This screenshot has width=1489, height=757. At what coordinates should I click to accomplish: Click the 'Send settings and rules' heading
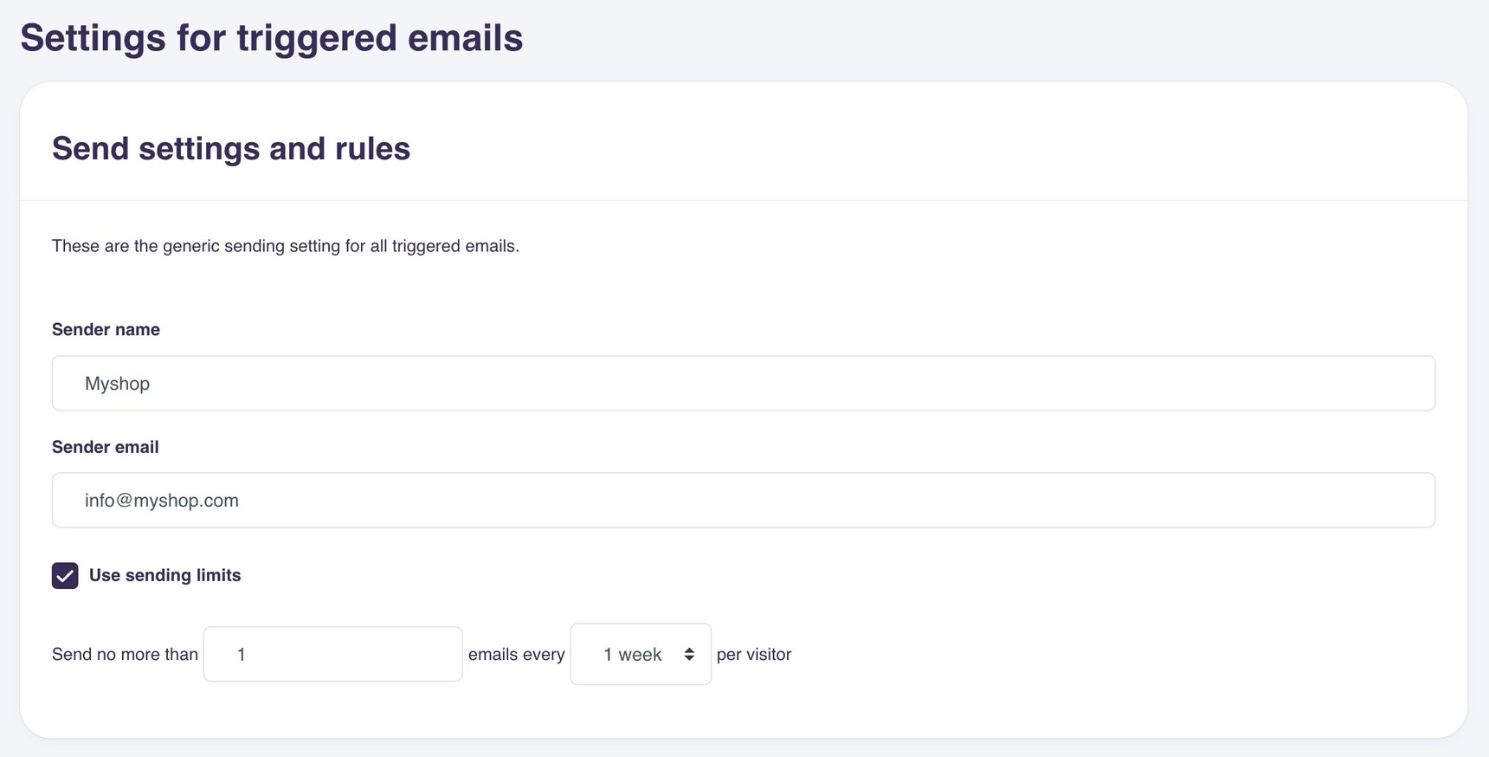tap(231, 148)
